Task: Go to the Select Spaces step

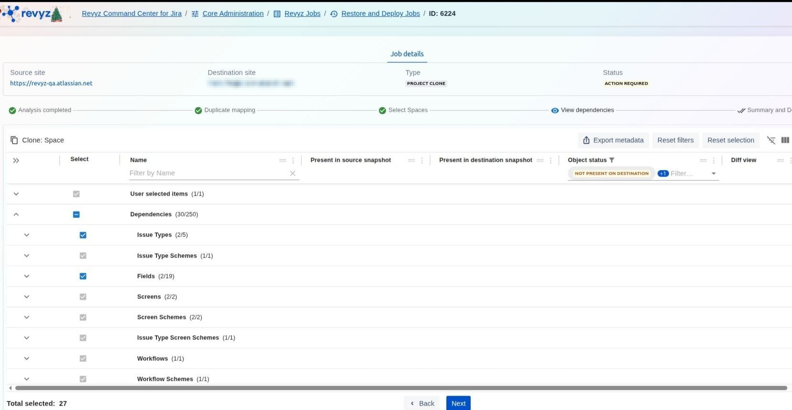Action: [407, 110]
